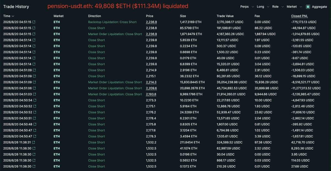The image size is (331, 171).
Task: Click the underlined price 2,193.8
Action: 151,94
